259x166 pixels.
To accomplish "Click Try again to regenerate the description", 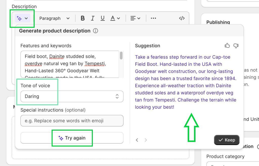I will (x=72, y=138).
